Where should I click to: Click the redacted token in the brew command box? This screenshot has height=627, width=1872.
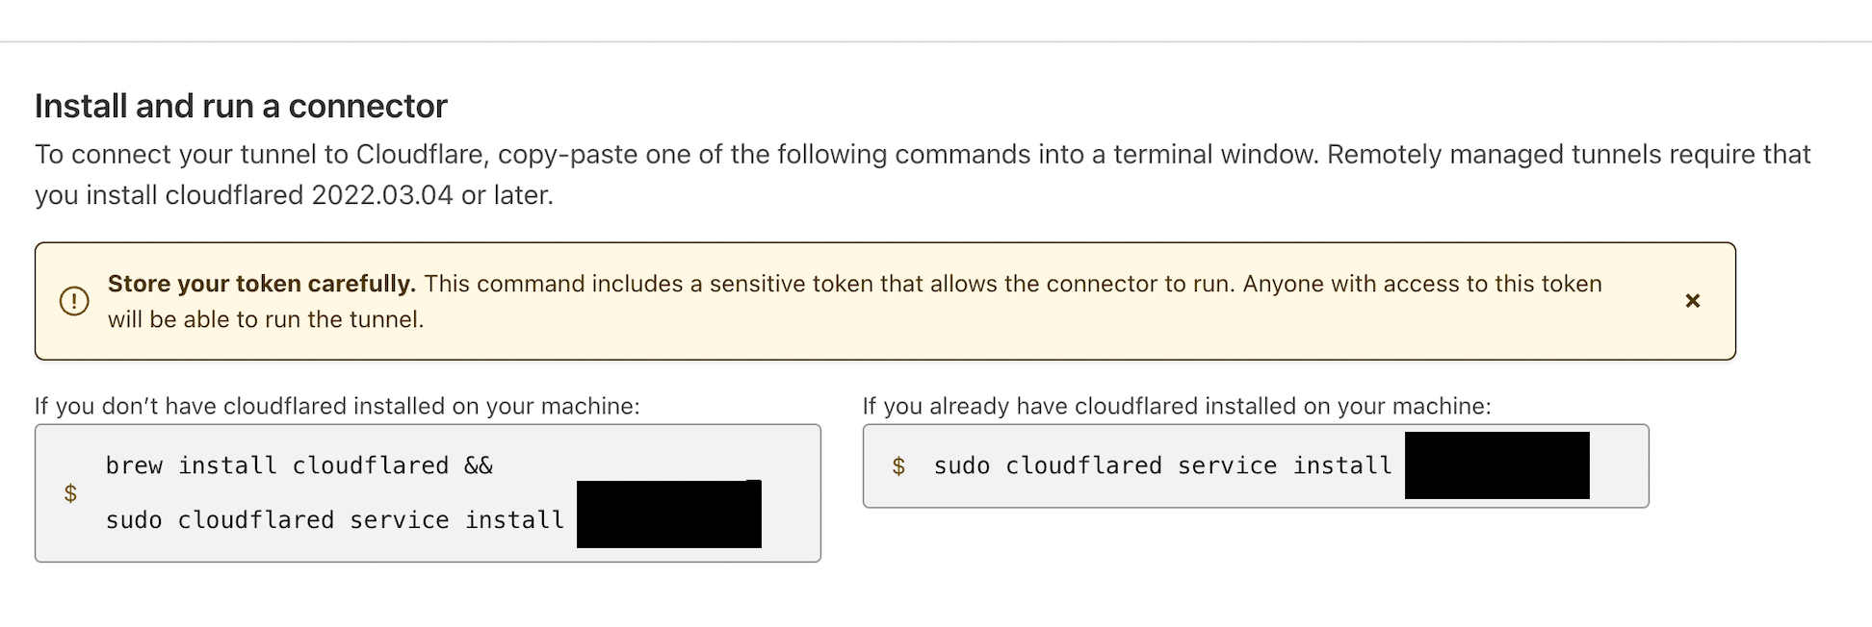coord(668,514)
